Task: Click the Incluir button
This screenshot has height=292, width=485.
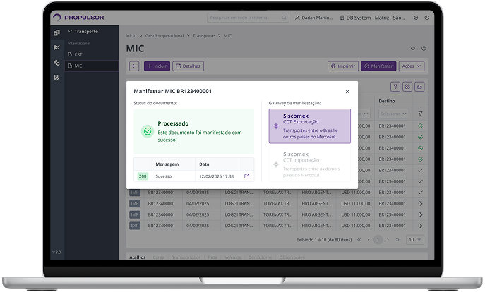Action: 157,66
